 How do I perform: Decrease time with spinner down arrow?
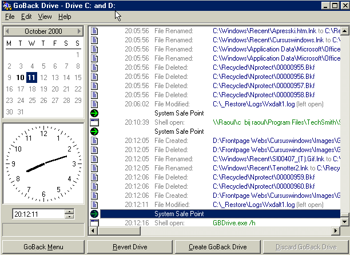(x=70, y=217)
